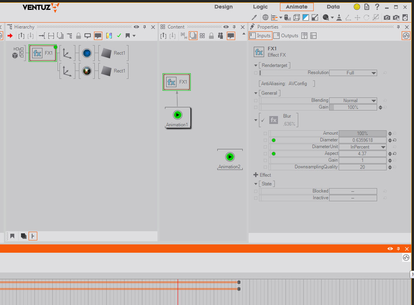Viewport: 414px width, 305px height.
Task: Open the Blending mode dropdown
Action: (x=353, y=101)
